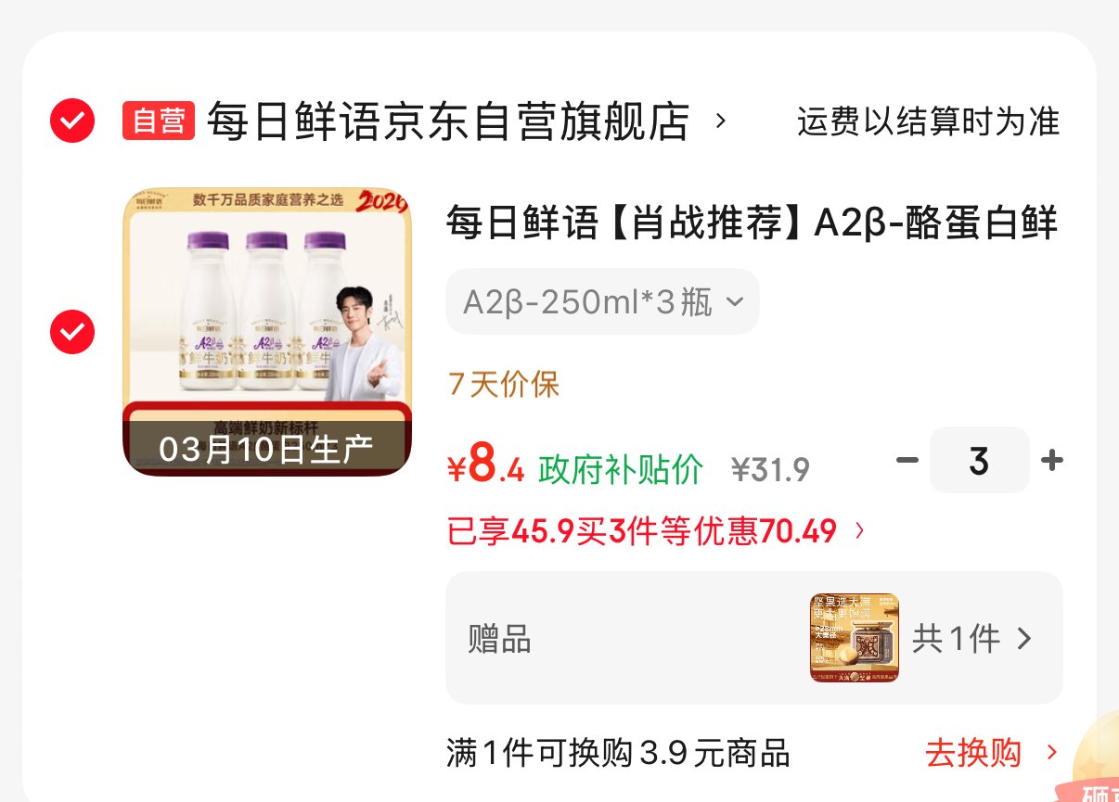The width and height of the screenshot is (1119, 802).
Task: Tap the 政府补贴价 subsidy label
Action: tap(621, 469)
